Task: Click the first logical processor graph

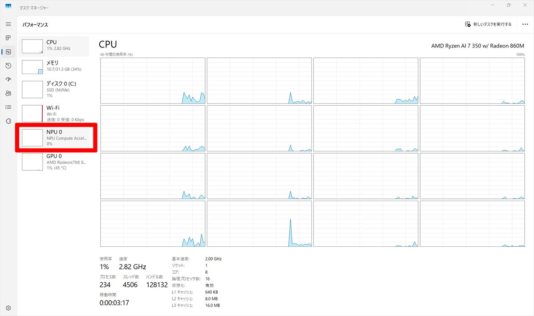Action: pos(153,81)
